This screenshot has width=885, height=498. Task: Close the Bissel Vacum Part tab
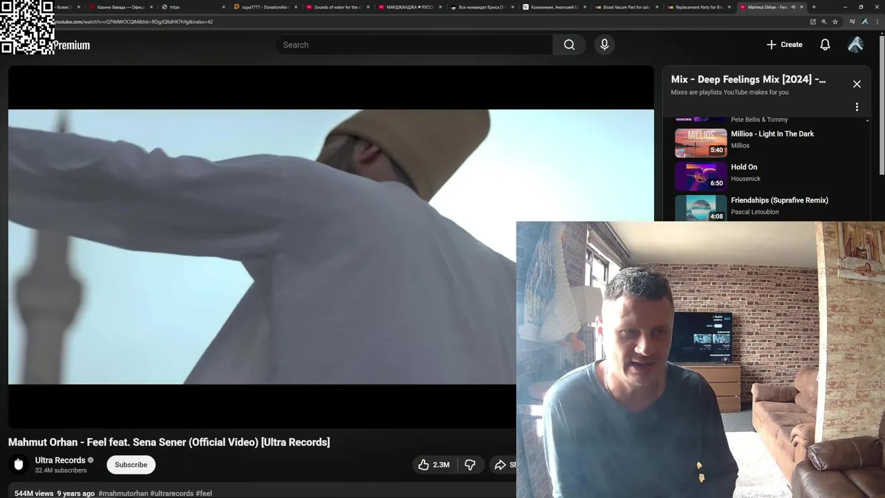pyautogui.click(x=657, y=7)
